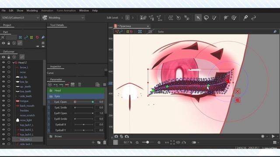Open the File menu
280x157 pixels.
click(x=3, y=10)
